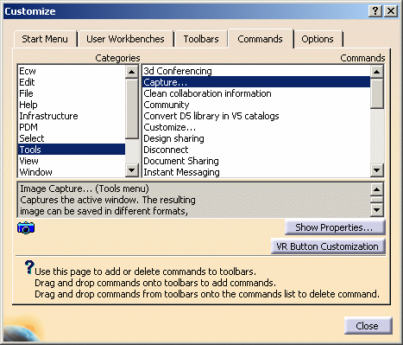The height and width of the screenshot is (345, 403).
Task: Click the title bar question mark help button
Action: pyautogui.click(x=375, y=11)
